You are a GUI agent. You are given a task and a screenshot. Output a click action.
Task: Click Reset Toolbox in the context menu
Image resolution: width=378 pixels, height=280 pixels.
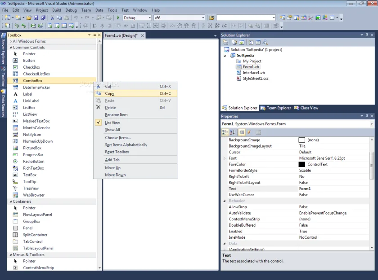[117, 152]
